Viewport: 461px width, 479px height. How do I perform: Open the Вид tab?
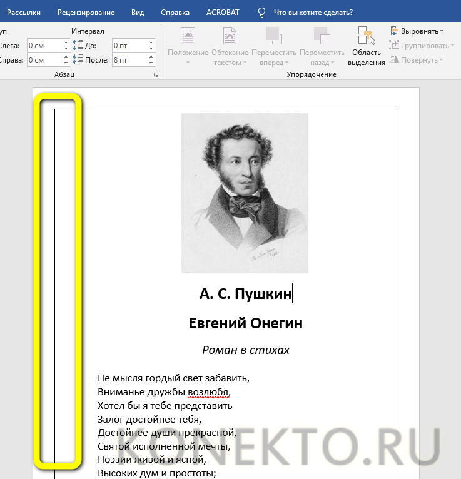point(138,13)
